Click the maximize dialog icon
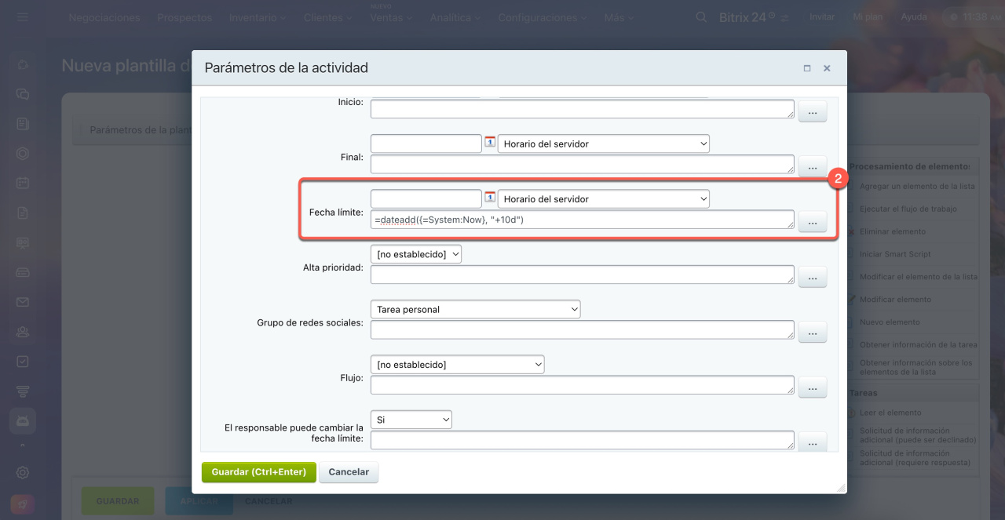 click(x=806, y=68)
